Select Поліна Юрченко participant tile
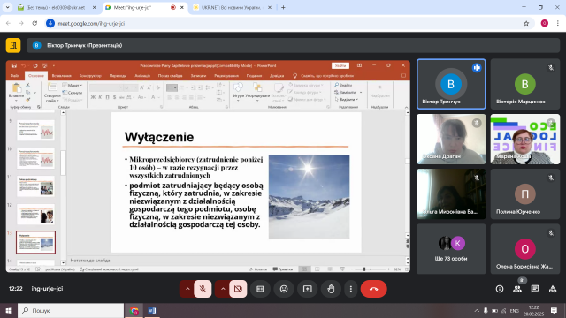 point(525,194)
